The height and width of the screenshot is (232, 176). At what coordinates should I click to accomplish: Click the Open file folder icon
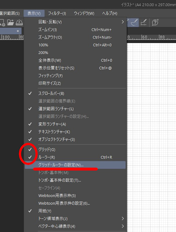point(10,22)
